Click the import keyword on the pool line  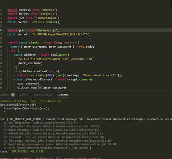[12, 30]
